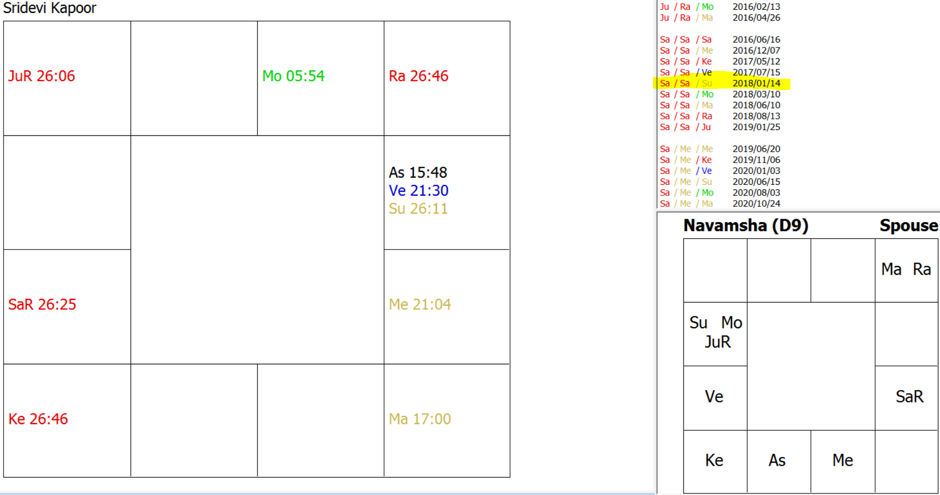Click retrograde Saturn SaR 26:25
Image resolution: width=940 pixels, height=495 pixels.
[x=42, y=305]
